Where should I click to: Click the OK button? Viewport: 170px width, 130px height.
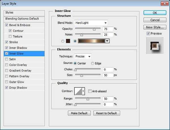click(x=154, y=13)
